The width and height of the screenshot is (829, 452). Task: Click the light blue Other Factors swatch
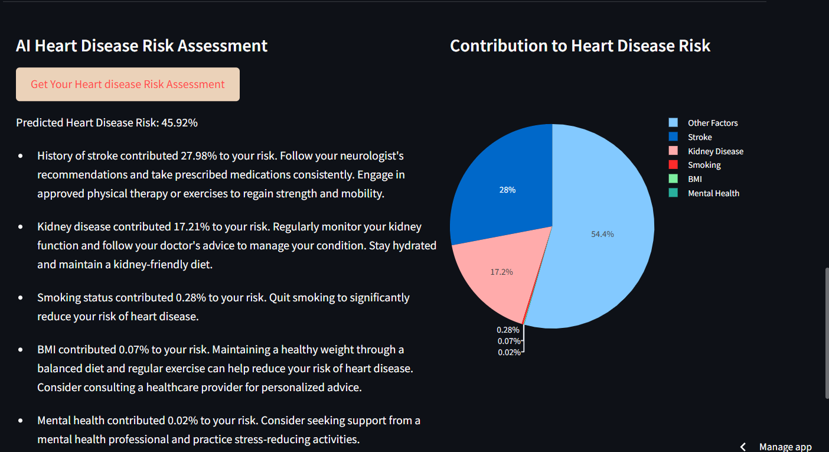pyautogui.click(x=673, y=123)
